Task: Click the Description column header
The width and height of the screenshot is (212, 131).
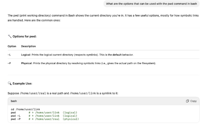Action: pyautogui.click(x=28, y=46)
